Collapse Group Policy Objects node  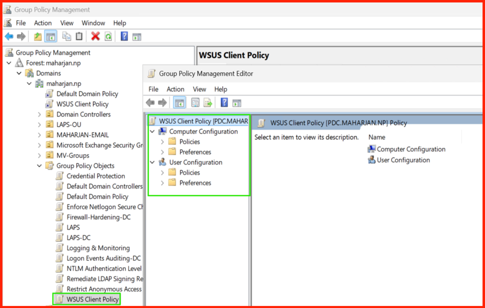pyautogui.click(x=39, y=166)
